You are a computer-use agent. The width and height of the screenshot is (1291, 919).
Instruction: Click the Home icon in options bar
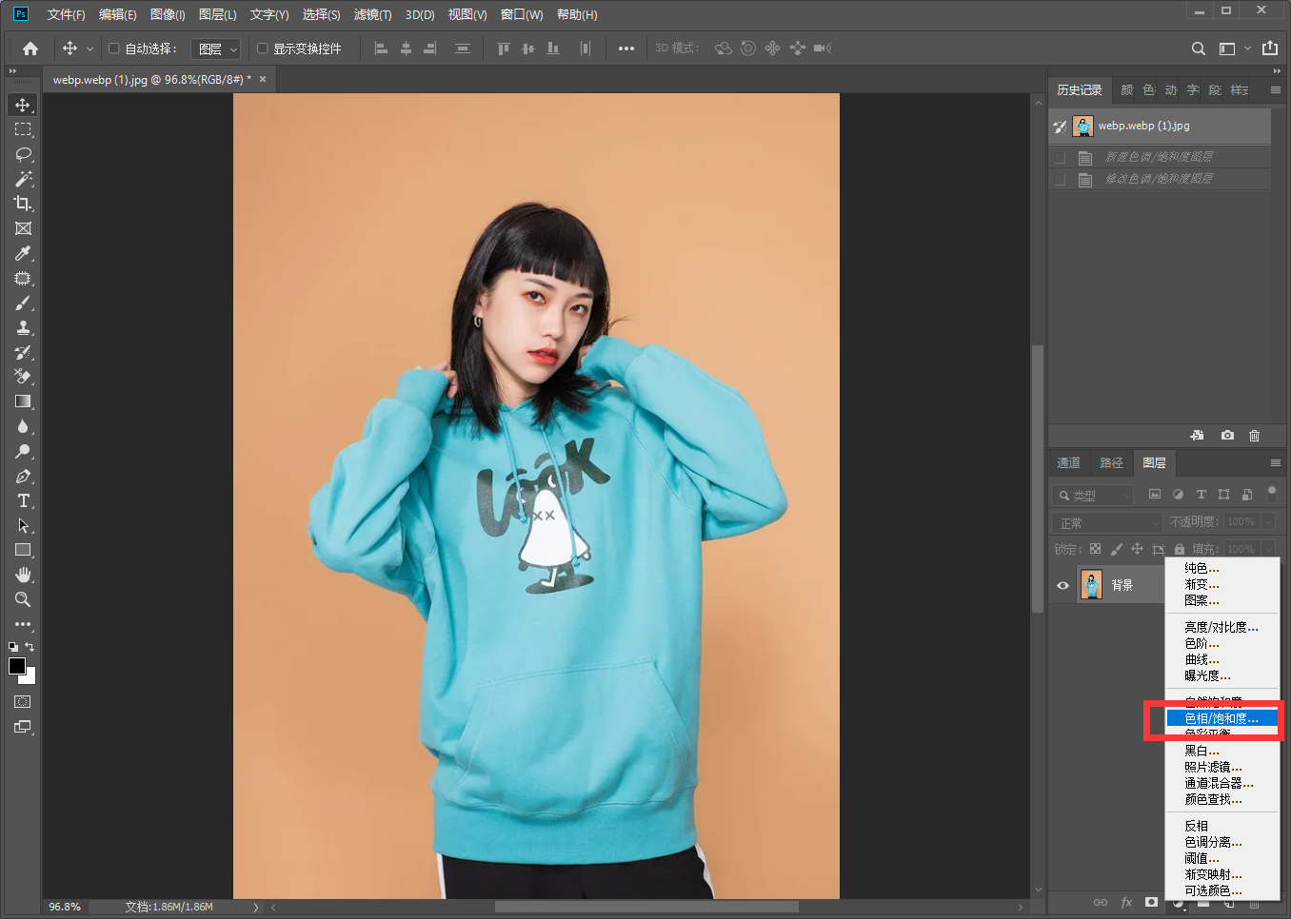tap(30, 49)
